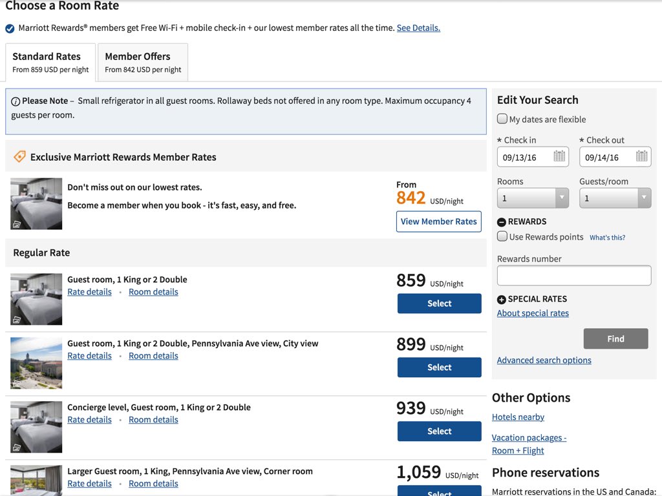Open the 859 guest room thumbnail
Screen dimensions: 662x496
[36, 299]
